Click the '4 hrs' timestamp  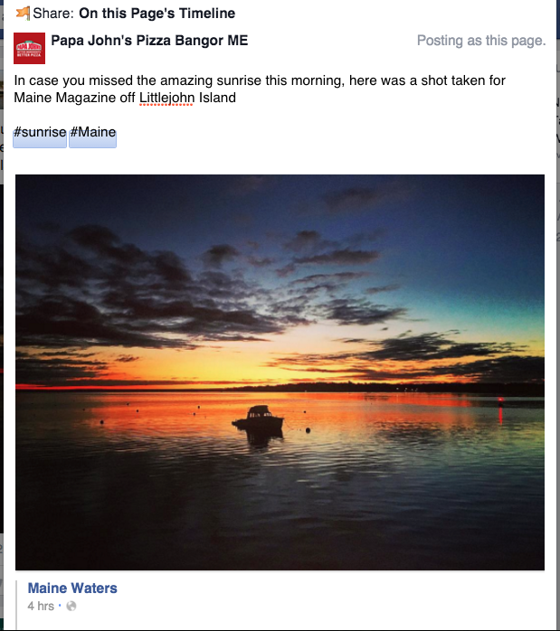[x=41, y=606]
